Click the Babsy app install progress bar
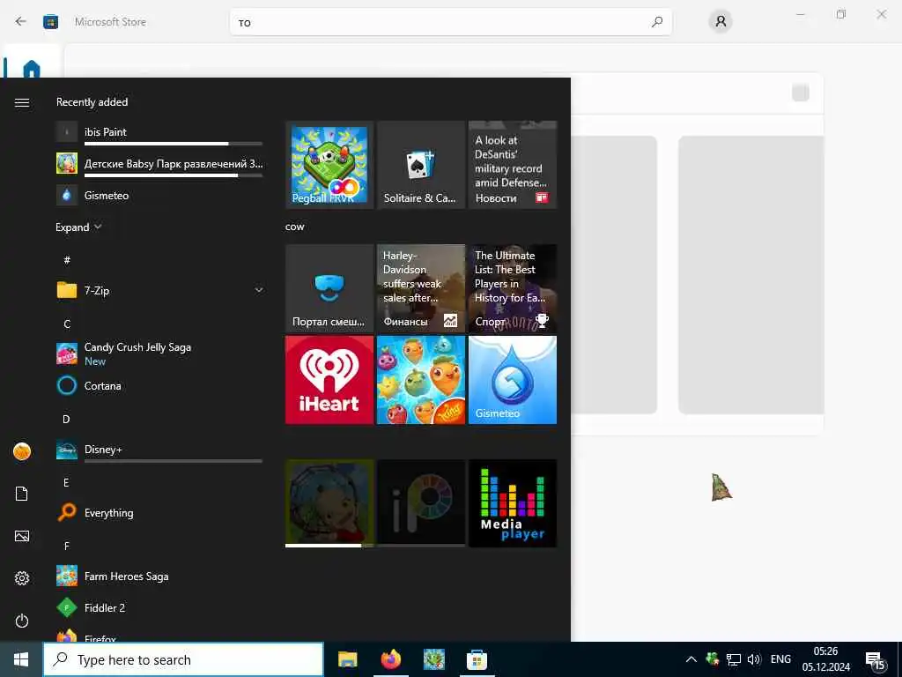Viewport: 902px width, 677px height. pyautogui.click(x=174, y=175)
